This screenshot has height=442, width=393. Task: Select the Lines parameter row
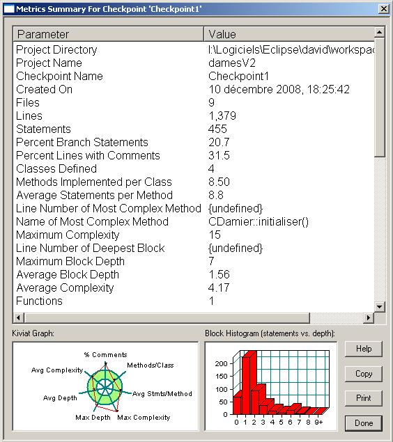[194, 116]
